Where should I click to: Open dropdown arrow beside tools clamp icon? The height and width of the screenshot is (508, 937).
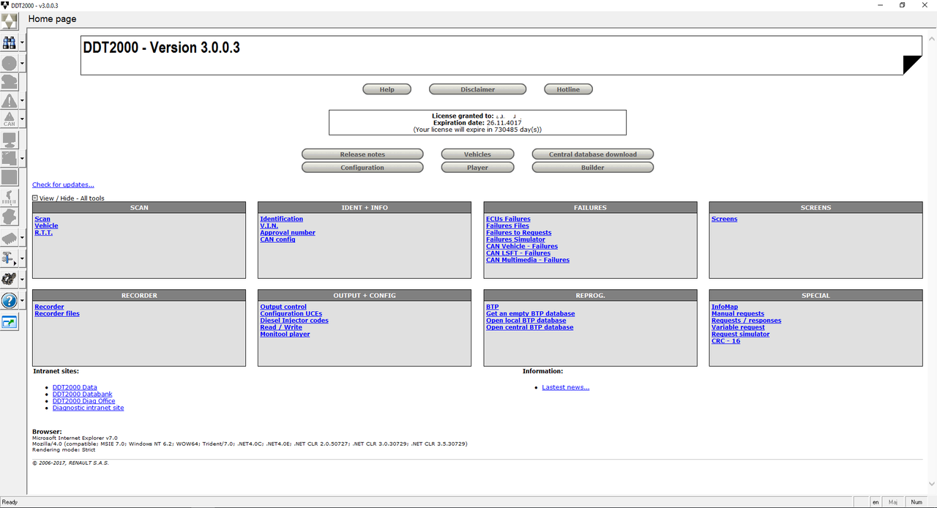22,258
